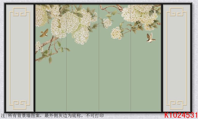Click the product code K1024531
The width and height of the screenshot is (198, 119).
(181, 115)
